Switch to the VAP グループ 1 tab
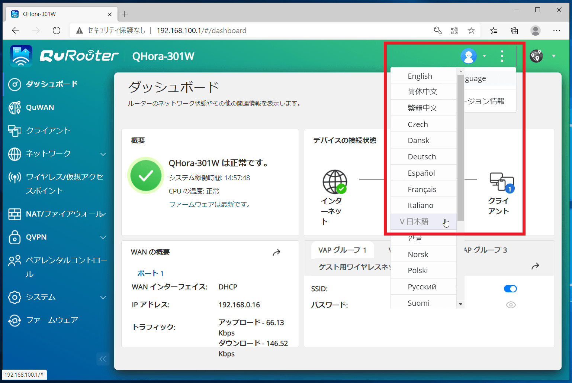The width and height of the screenshot is (572, 383). click(343, 250)
